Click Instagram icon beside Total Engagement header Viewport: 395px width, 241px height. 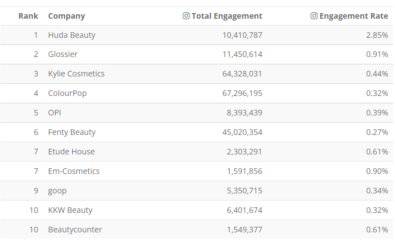(186, 16)
